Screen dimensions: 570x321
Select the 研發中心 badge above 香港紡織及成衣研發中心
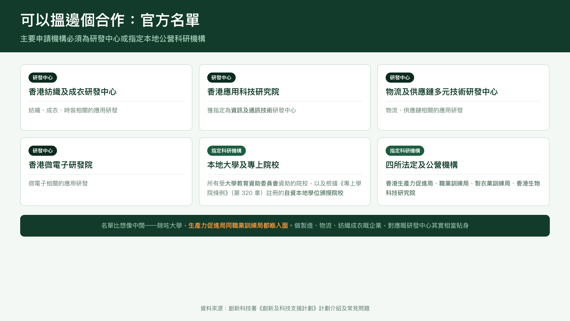[x=43, y=78]
